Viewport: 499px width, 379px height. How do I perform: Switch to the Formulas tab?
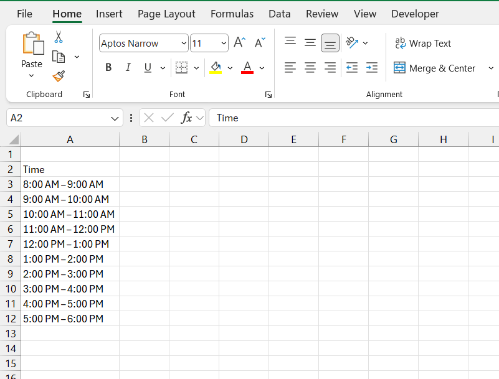(232, 14)
